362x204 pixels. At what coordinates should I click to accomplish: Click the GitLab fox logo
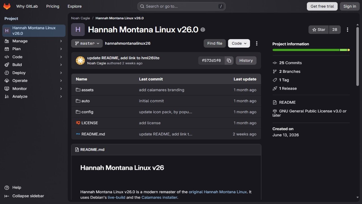7,6
